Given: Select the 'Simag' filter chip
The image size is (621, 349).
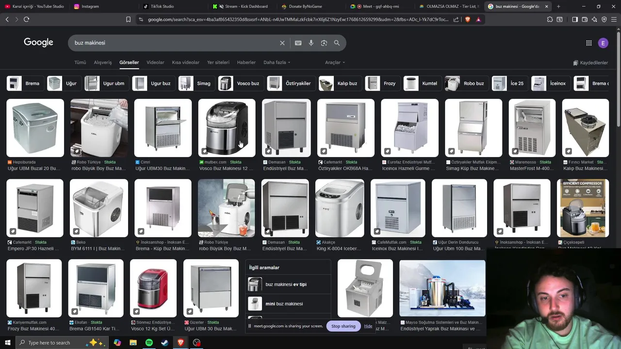Looking at the screenshot, I should pyautogui.click(x=196, y=83).
